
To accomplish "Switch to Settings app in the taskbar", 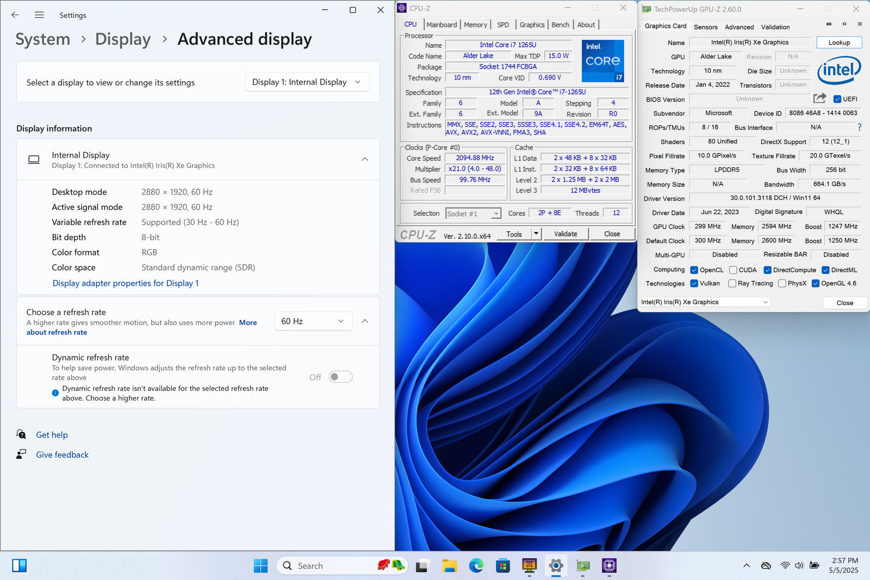I will coord(556,566).
